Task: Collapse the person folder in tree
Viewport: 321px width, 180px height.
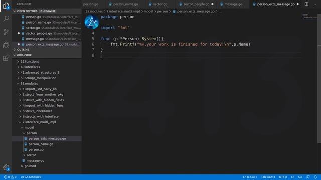Action: tap(47, 133)
